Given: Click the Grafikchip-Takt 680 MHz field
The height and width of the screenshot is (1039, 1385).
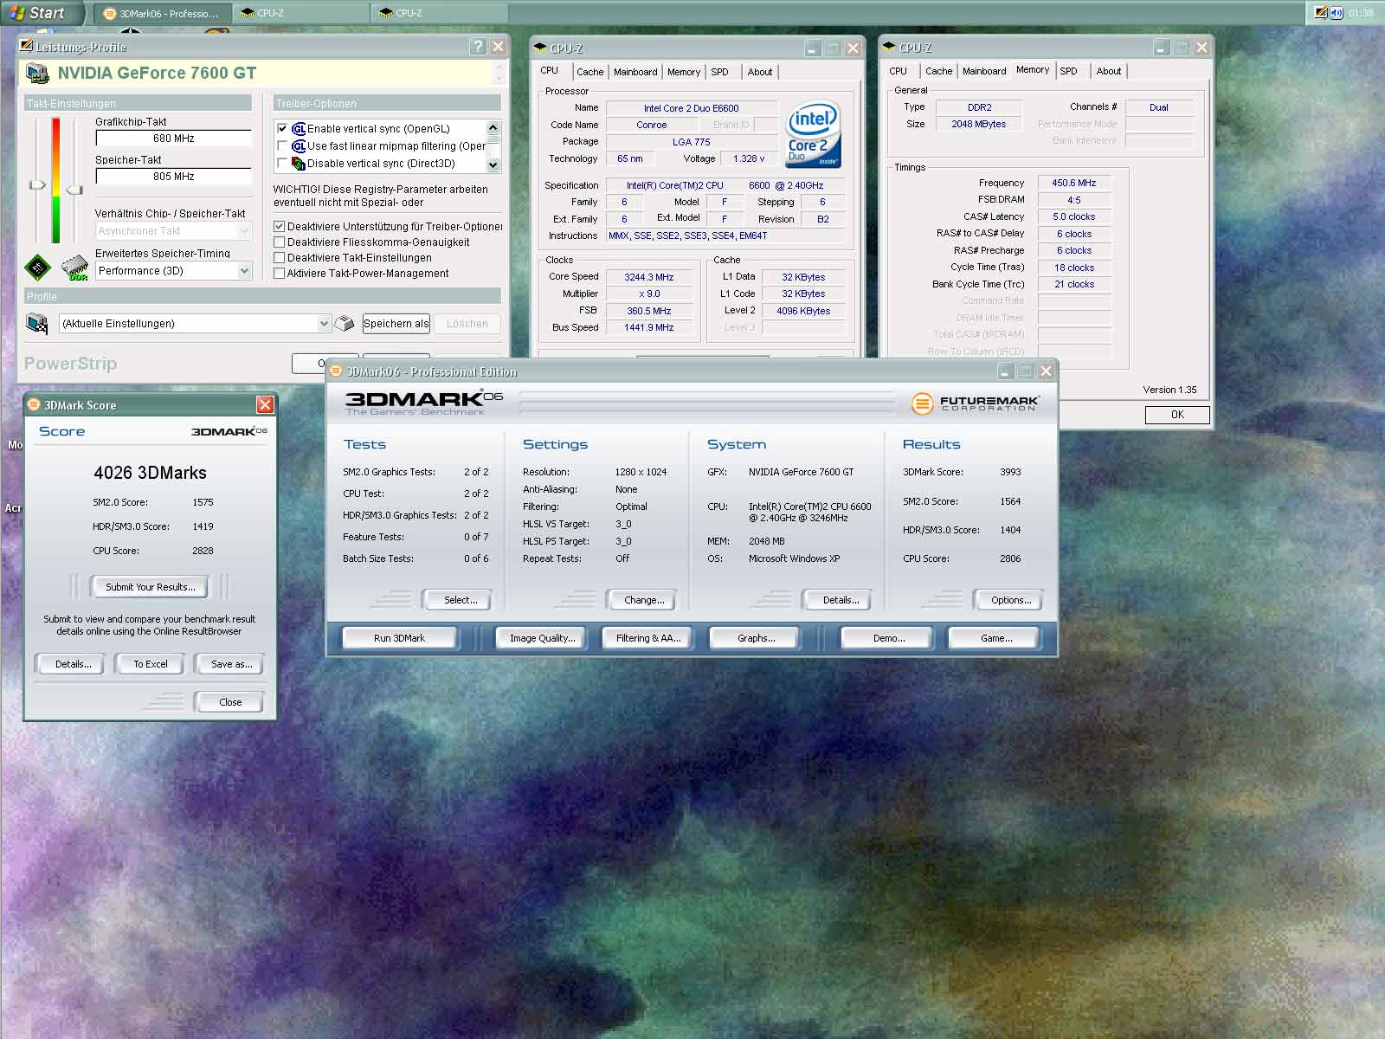Looking at the screenshot, I should (x=173, y=139).
